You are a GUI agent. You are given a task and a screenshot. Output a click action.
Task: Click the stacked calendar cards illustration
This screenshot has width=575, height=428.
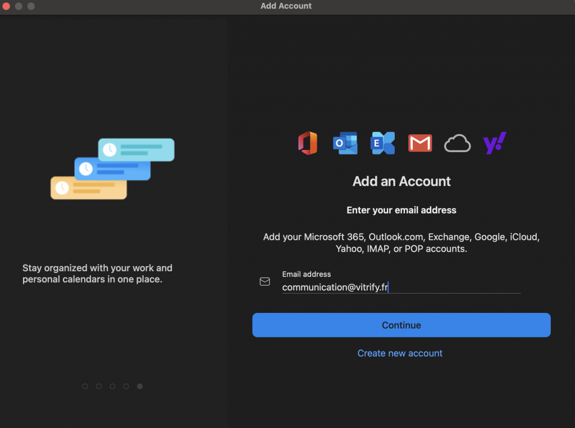pyautogui.click(x=112, y=169)
